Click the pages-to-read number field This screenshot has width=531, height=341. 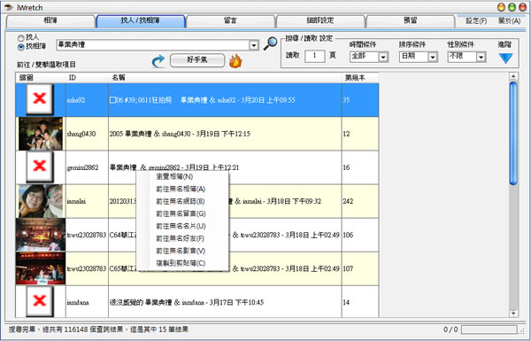coord(314,56)
